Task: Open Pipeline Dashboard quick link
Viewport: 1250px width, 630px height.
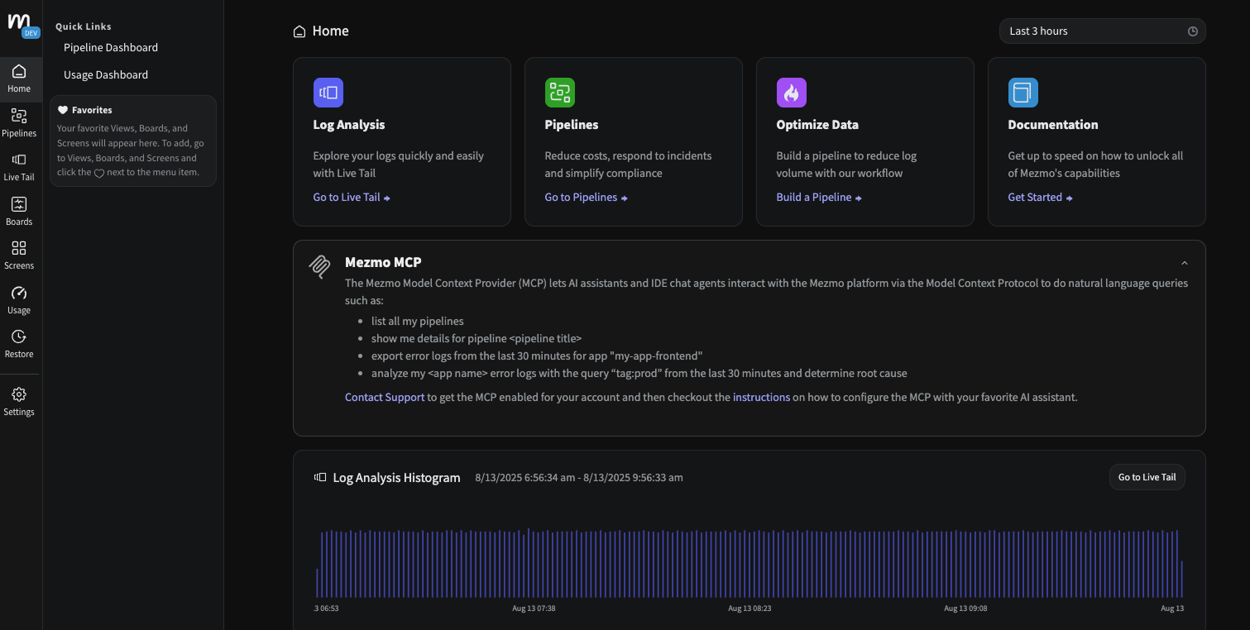Action: pos(111,47)
